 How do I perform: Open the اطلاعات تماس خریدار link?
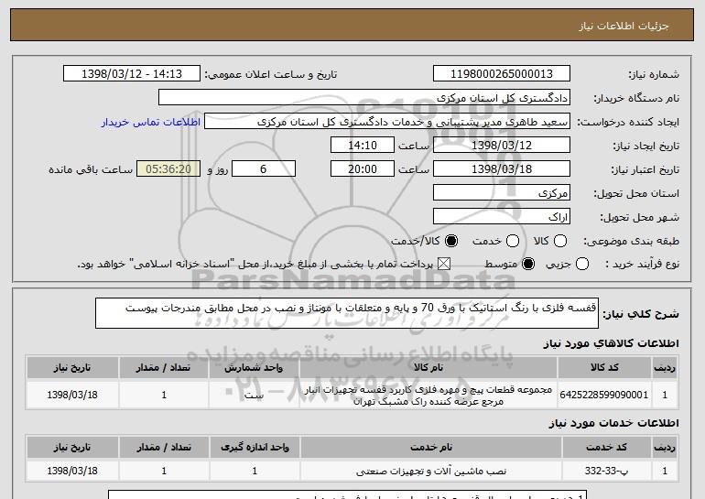(151, 122)
